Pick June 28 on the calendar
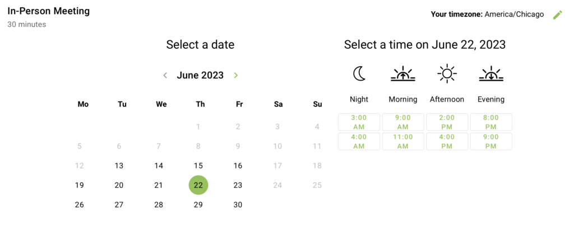The image size is (574, 233). point(159,205)
